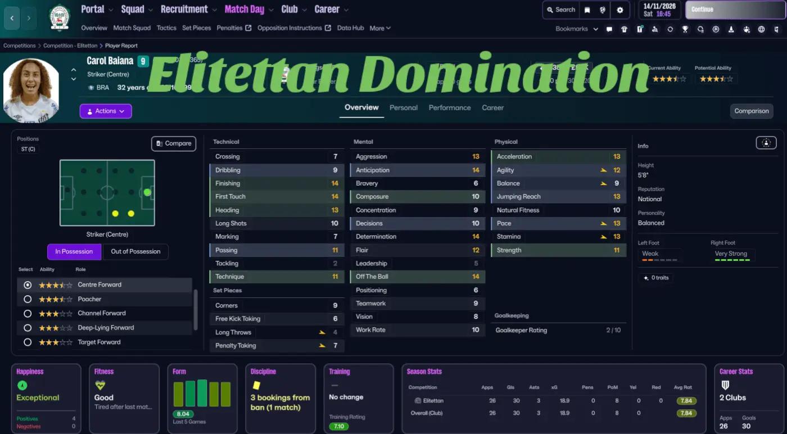This screenshot has width=787, height=434.
Task: Open the Comparison button
Action: pos(752,111)
